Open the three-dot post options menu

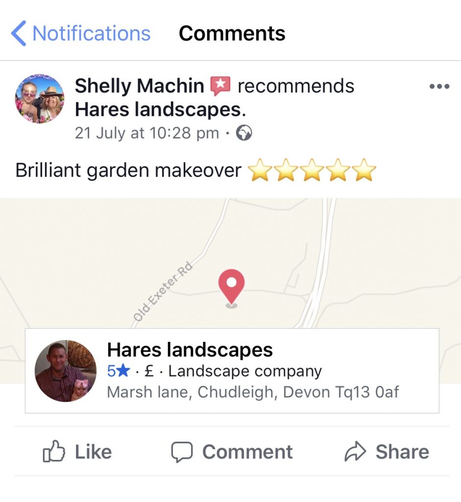pos(439,86)
